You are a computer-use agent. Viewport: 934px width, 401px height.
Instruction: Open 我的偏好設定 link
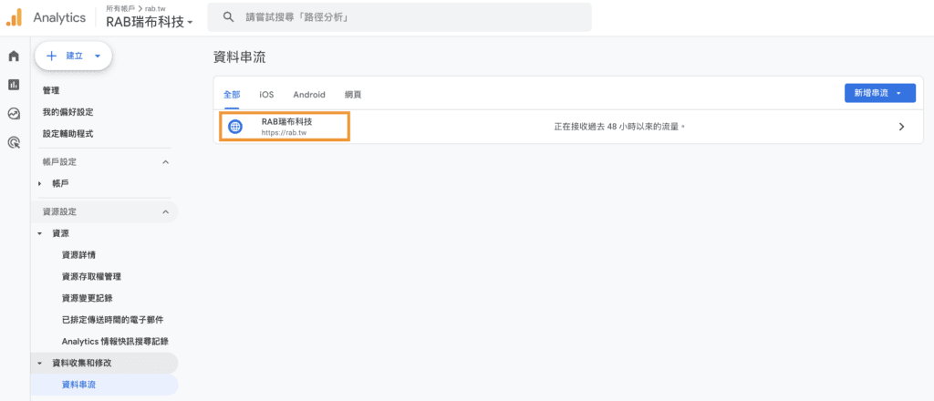coord(67,112)
